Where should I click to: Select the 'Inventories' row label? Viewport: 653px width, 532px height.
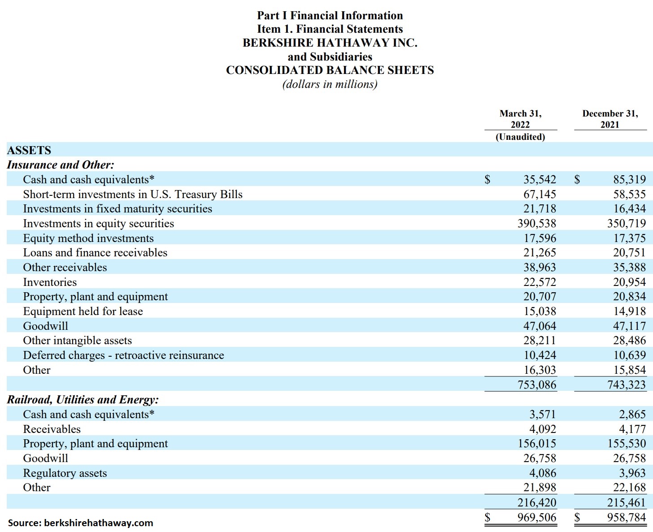pos(50,282)
